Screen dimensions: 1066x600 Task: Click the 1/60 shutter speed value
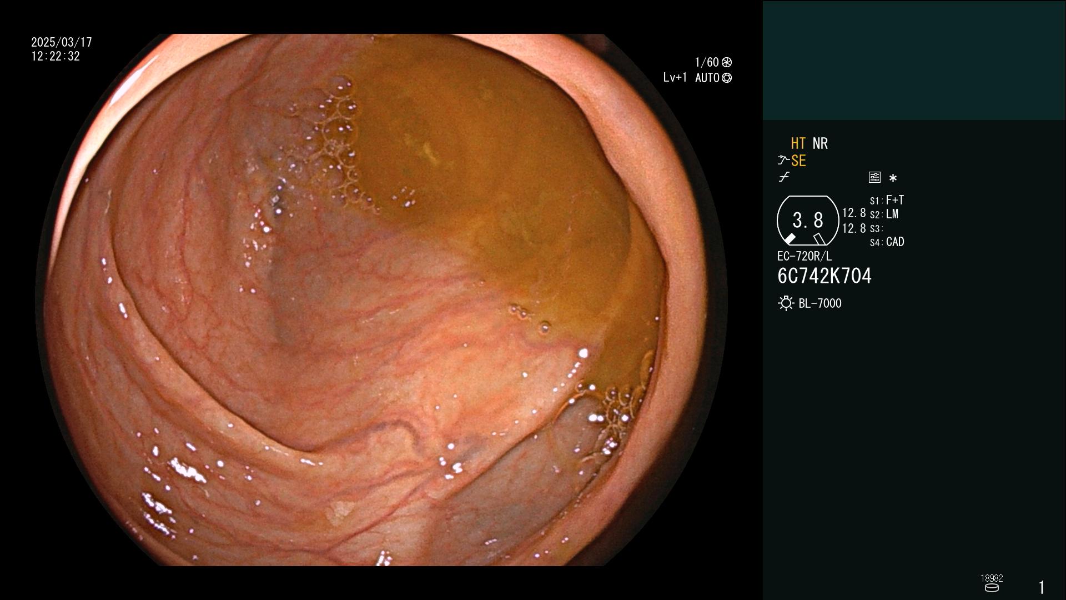point(707,62)
